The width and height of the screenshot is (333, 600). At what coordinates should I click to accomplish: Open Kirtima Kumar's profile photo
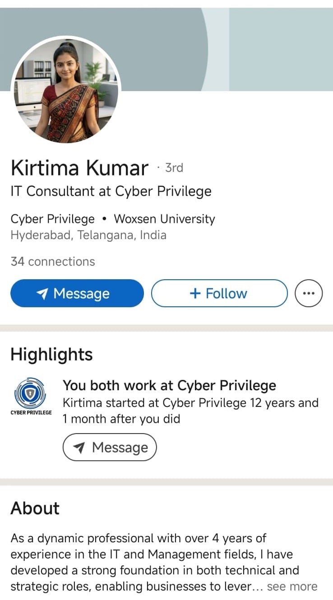click(x=66, y=89)
